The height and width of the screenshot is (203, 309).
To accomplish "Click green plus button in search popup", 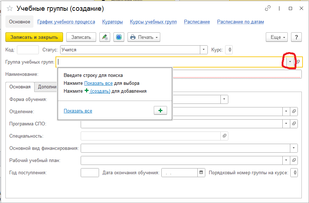I will (x=160, y=111).
